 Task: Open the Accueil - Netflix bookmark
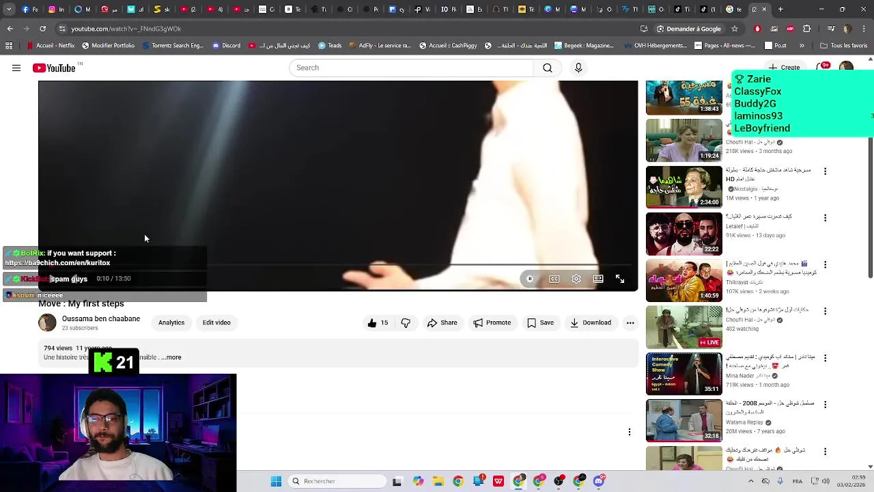point(51,46)
